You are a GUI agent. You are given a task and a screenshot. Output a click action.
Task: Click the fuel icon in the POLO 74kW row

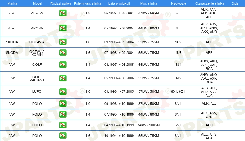click(x=63, y=125)
